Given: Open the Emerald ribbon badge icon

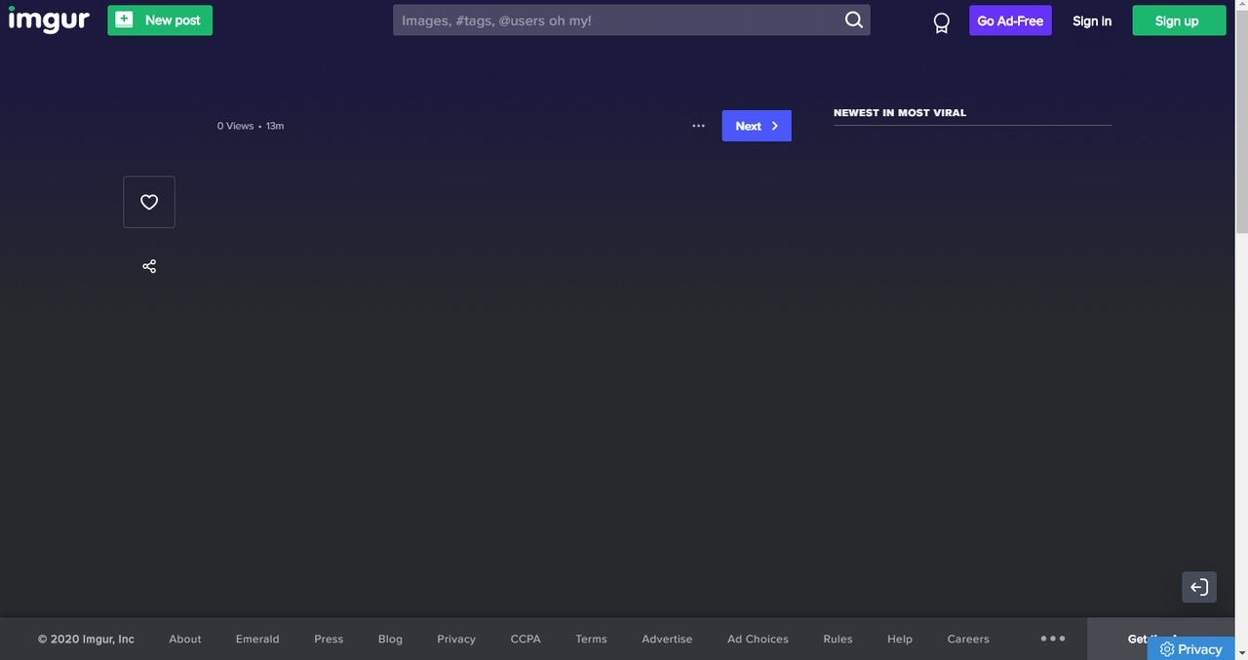Looking at the screenshot, I should (941, 22).
